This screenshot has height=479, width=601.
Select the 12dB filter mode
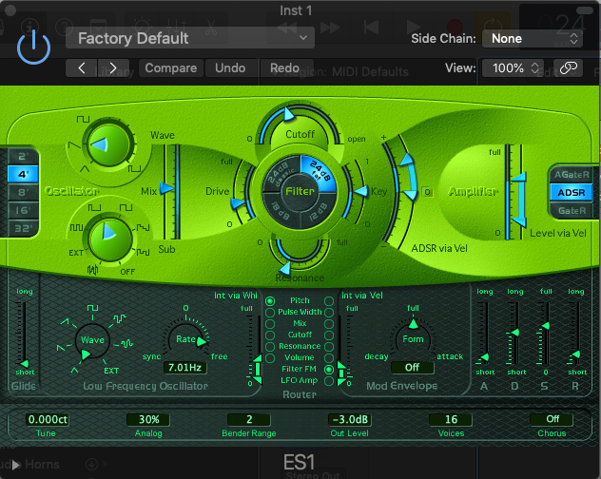click(319, 209)
